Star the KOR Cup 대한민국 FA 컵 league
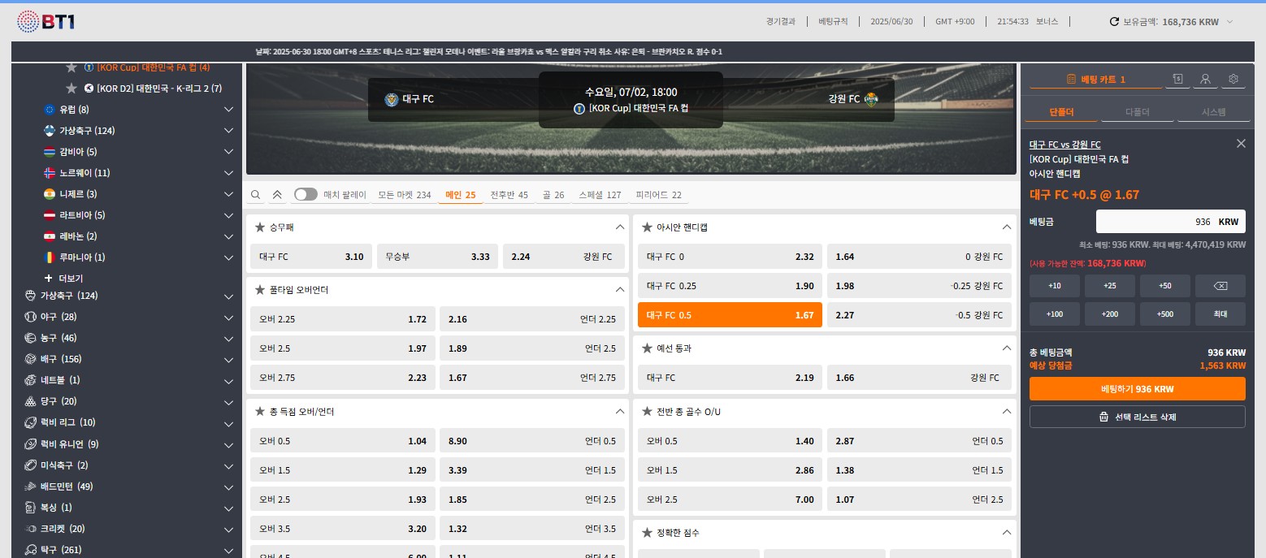1266x558 pixels. (72, 67)
